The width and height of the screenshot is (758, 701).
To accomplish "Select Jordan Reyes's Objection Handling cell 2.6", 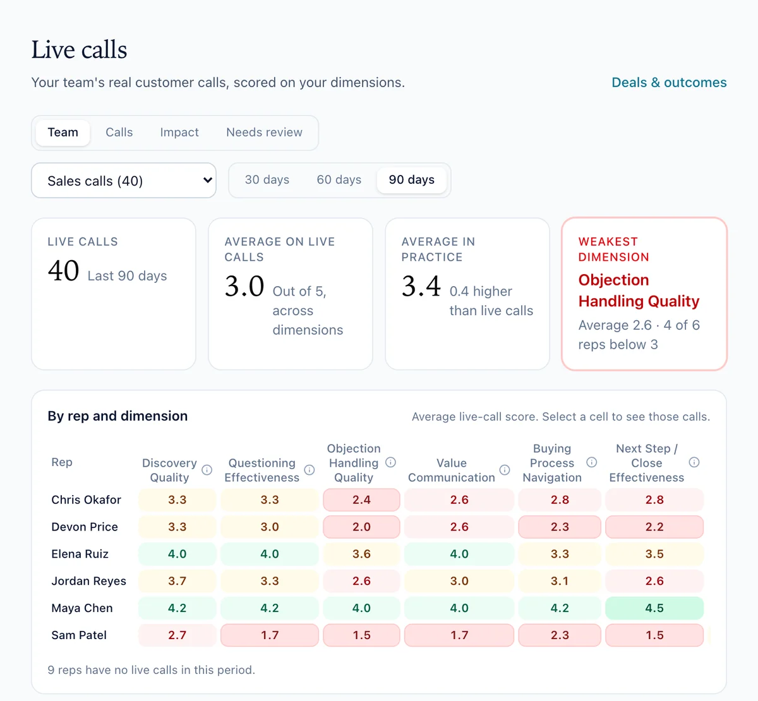I will (x=361, y=581).
